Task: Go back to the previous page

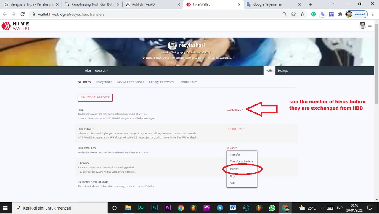Action: [x=5, y=14]
